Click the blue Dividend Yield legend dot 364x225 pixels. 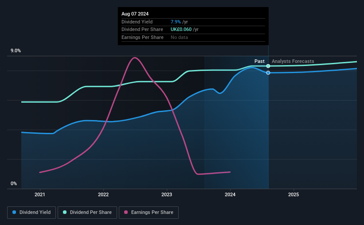click(14, 212)
